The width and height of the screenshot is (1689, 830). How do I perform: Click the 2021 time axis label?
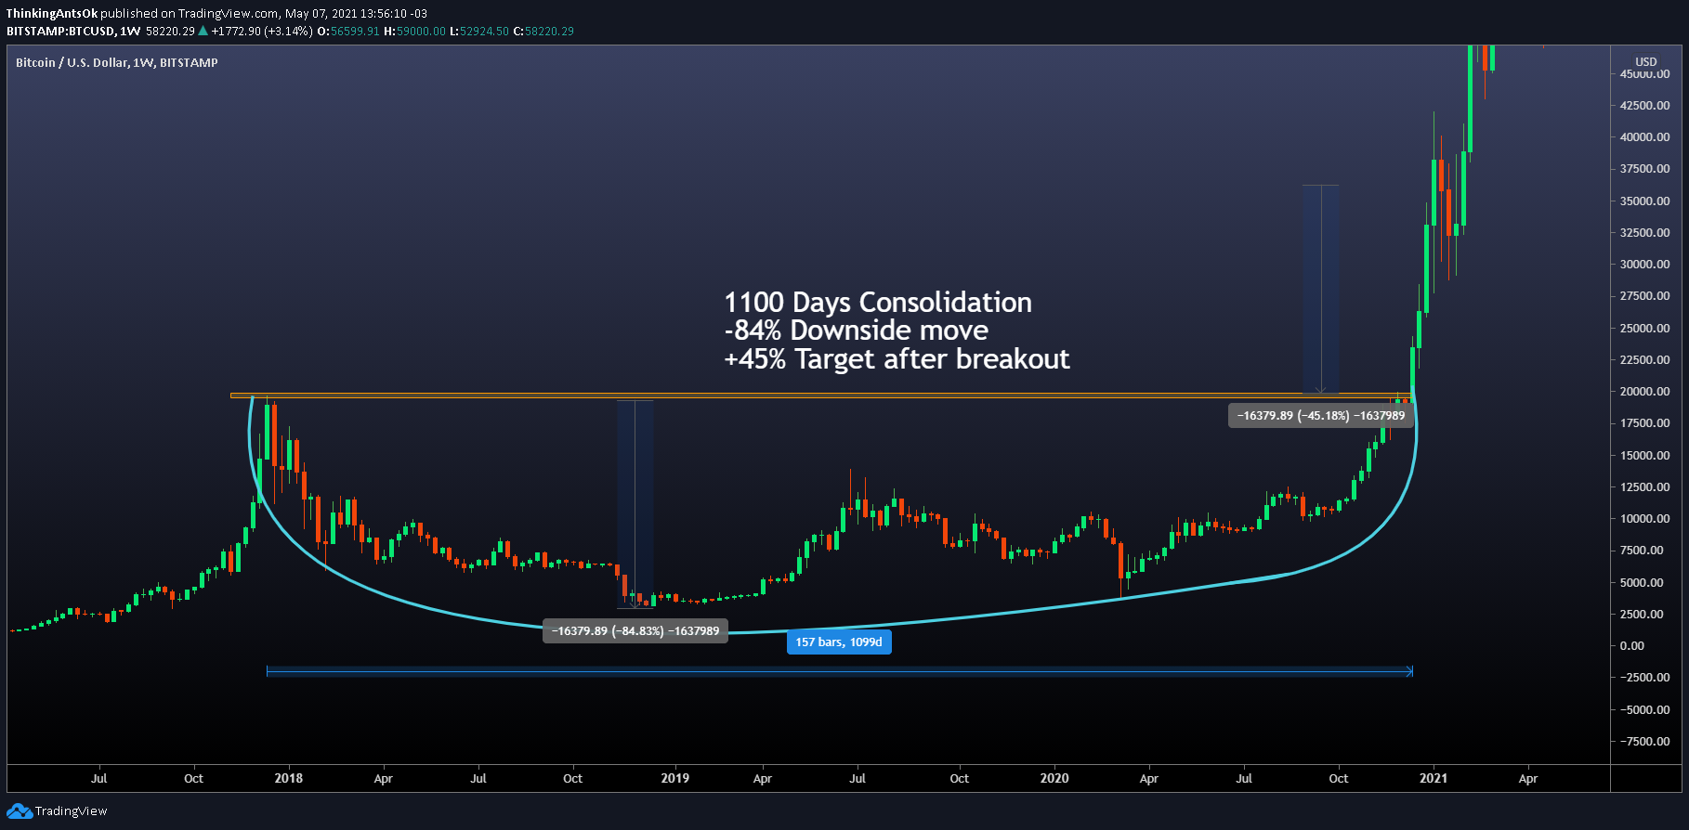[x=1434, y=779]
